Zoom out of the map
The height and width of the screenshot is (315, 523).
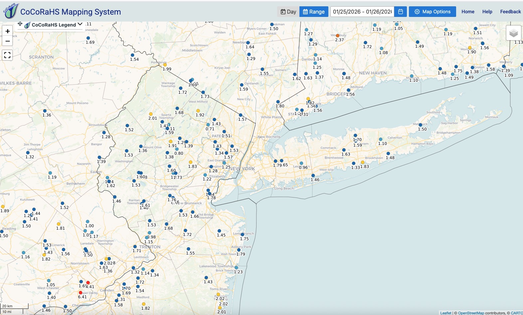tap(7, 41)
